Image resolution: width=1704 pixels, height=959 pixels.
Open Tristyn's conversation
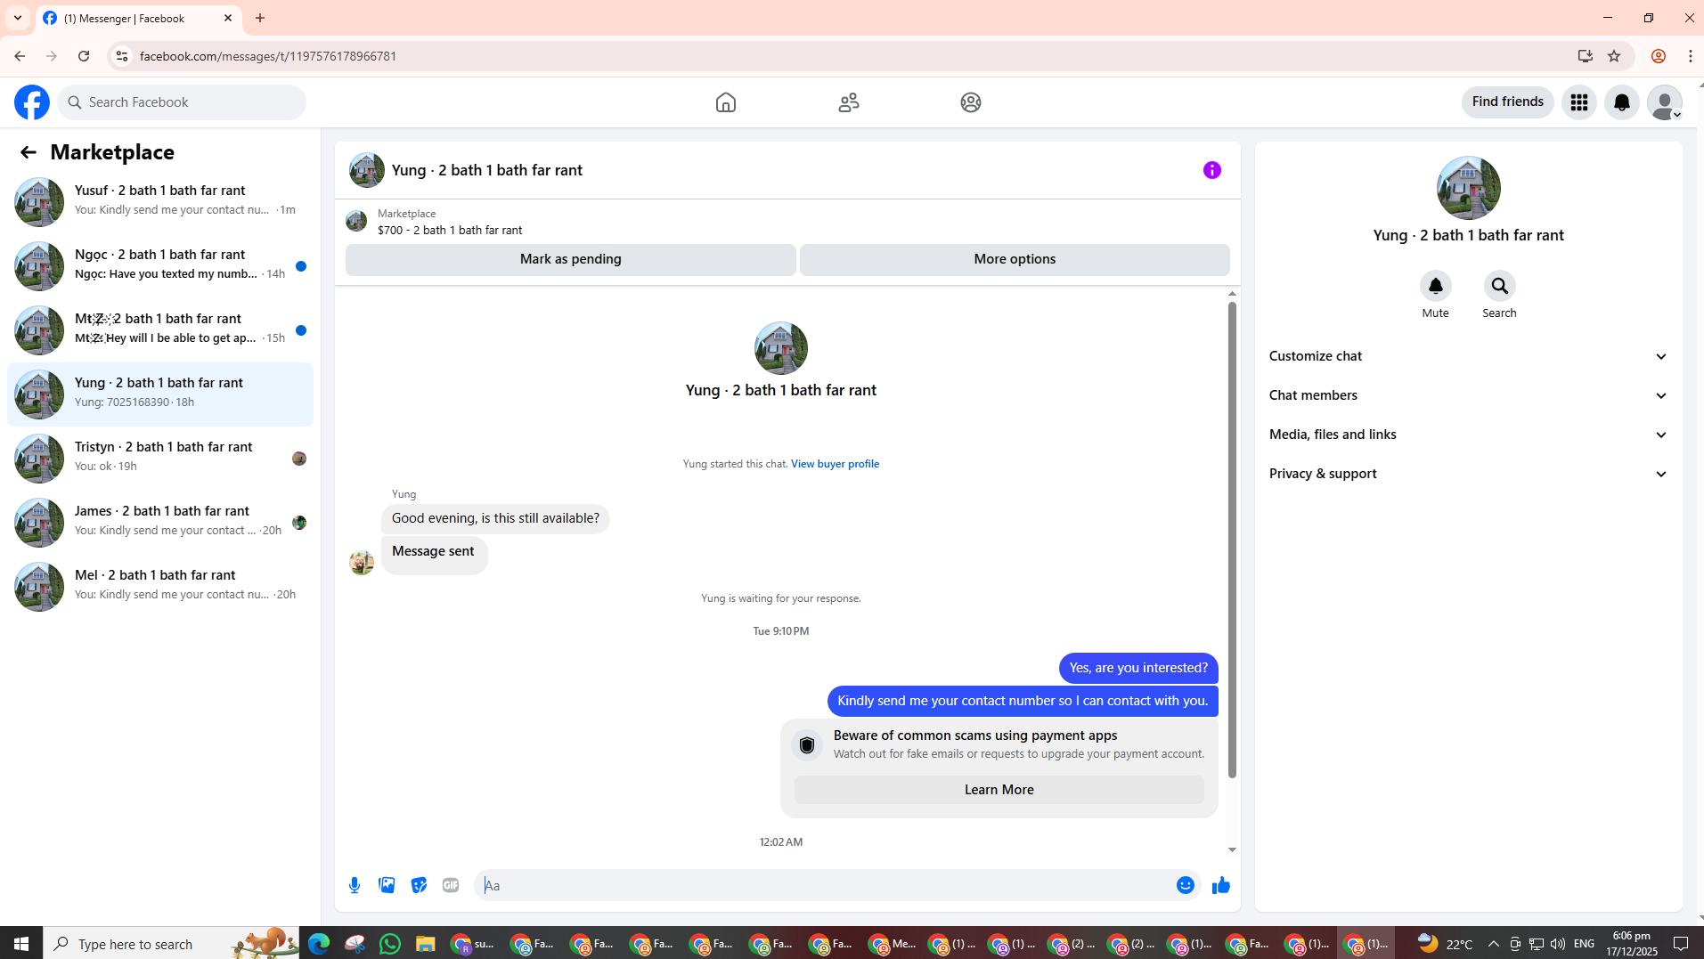[x=160, y=458]
